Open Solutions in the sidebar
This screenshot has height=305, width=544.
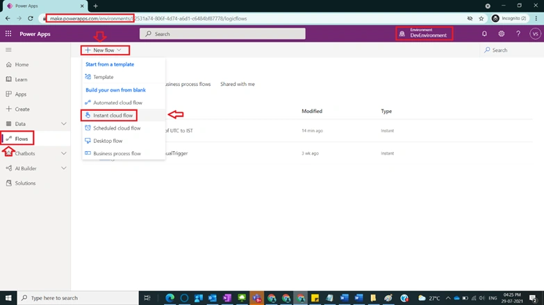[x=25, y=183]
